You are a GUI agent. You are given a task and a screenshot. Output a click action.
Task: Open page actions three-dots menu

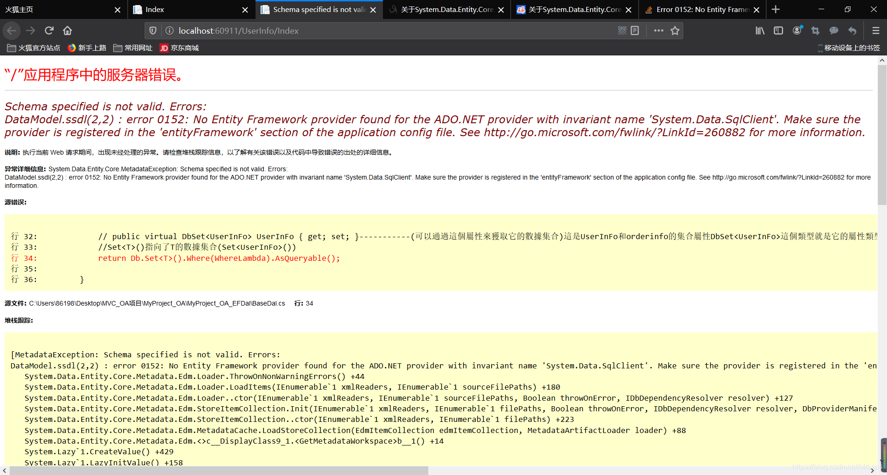(659, 30)
